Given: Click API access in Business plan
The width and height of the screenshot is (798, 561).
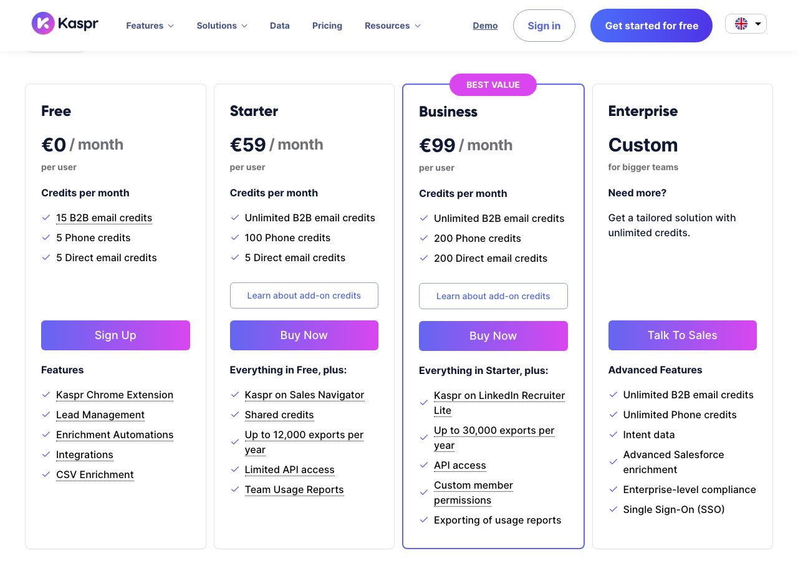Looking at the screenshot, I should 460,465.
